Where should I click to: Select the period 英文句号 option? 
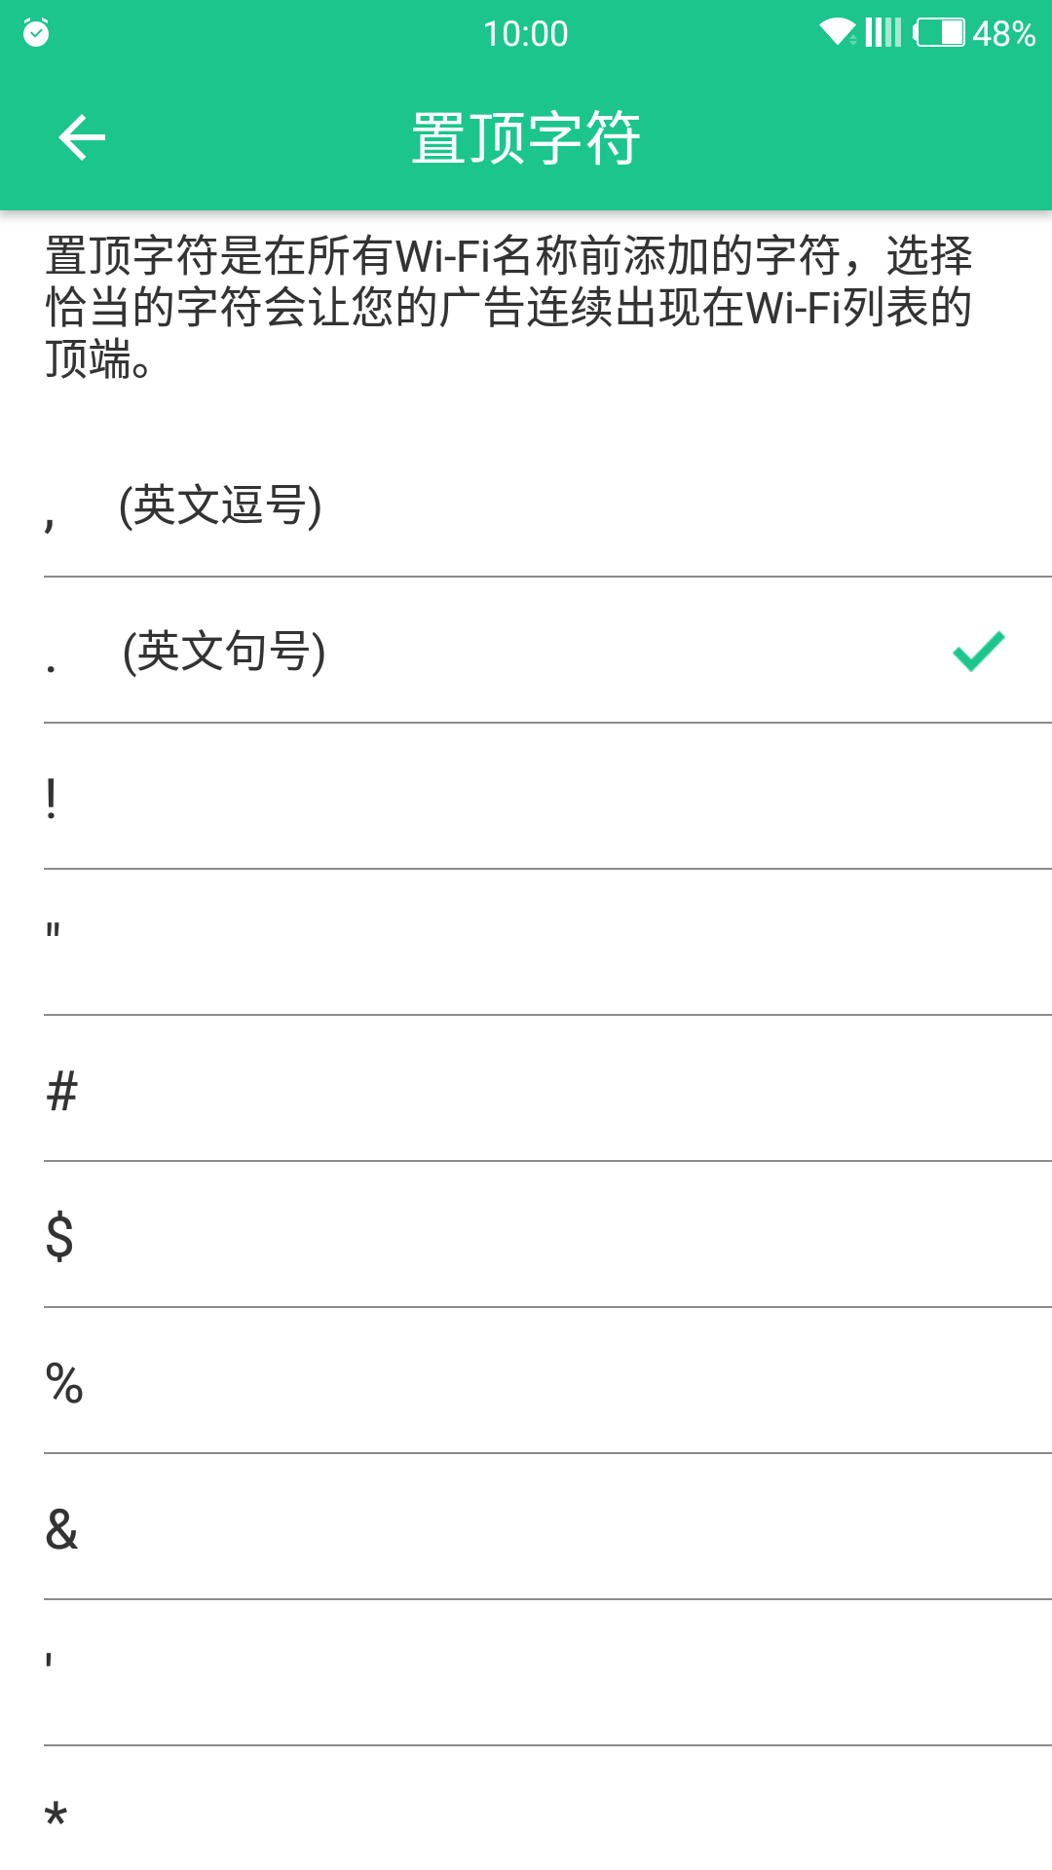point(526,653)
